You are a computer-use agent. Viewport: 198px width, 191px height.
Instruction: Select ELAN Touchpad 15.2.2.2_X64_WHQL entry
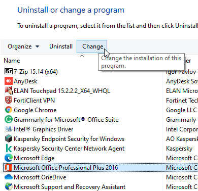click(62, 91)
